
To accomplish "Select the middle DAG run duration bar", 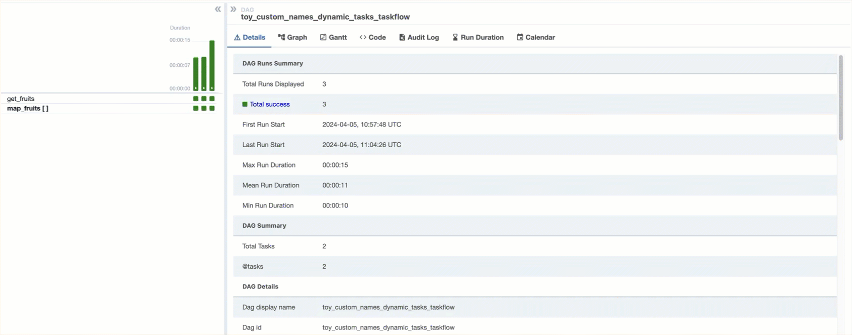I will (x=204, y=73).
